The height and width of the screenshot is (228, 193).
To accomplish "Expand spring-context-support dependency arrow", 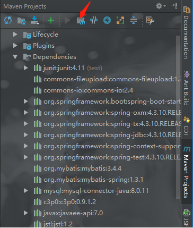I will pyautogui.click(x=26, y=146).
